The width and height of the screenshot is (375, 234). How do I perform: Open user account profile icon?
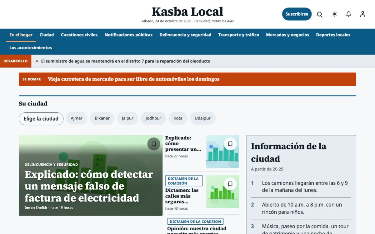(x=362, y=14)
